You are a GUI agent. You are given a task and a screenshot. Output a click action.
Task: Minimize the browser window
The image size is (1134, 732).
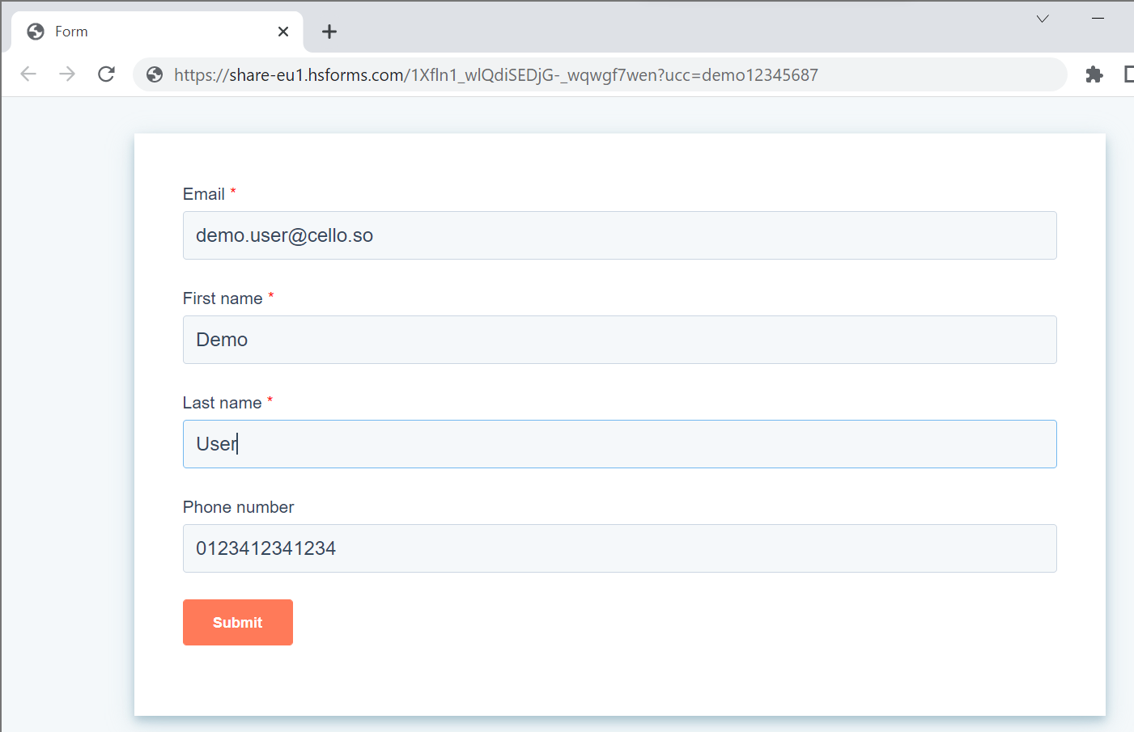pyautogui.click(x=1098, y=18)
